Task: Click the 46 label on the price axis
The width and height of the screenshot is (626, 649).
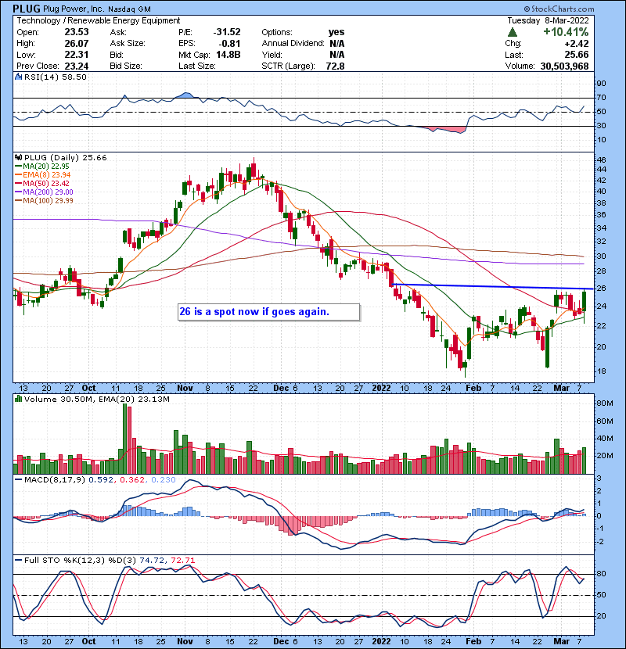Action: (x=601, y=160)
